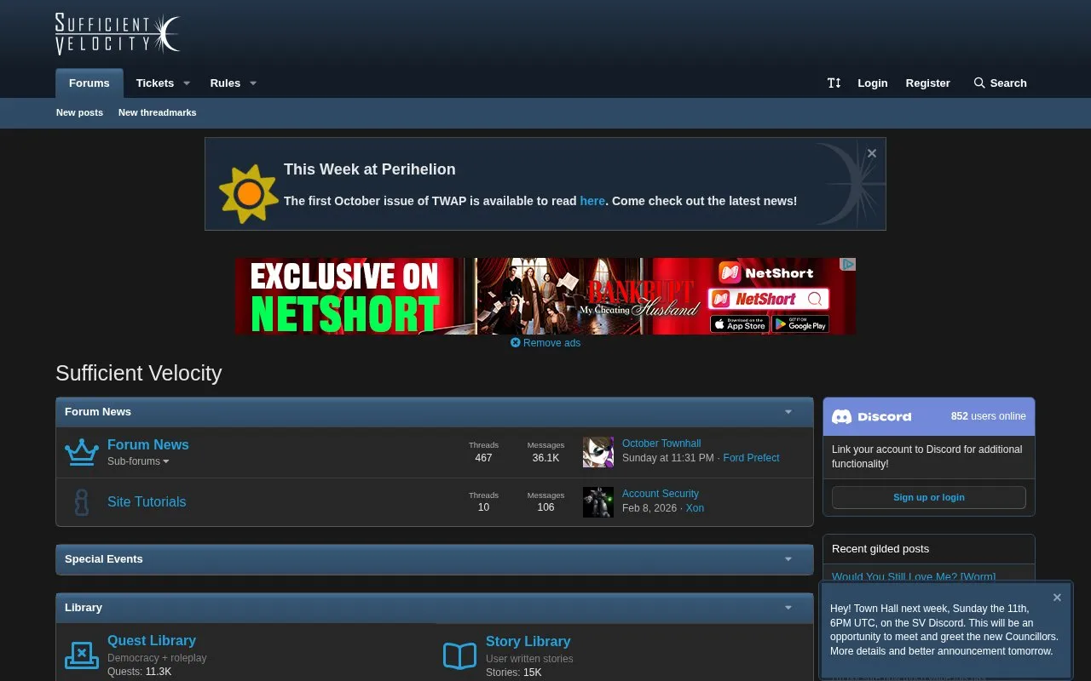Dismiss the This Week at Perihelion notice

coord(872,153)
